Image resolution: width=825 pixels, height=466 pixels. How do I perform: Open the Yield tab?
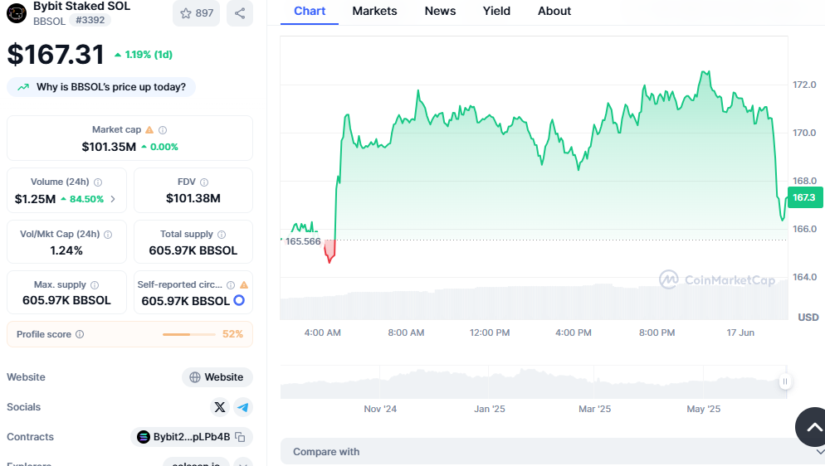(x=496, y=11)
